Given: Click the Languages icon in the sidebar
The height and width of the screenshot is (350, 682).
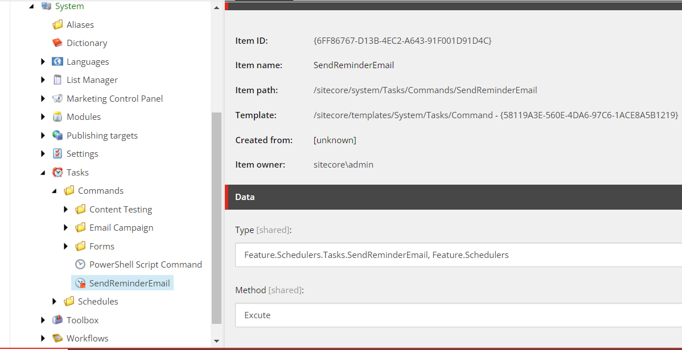Looking at the screenshot, I should [57, 61].
